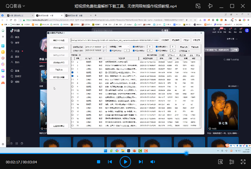Click the Douyin search button 搜索
The image size is (251, 169).
click(x=165, y=31)
